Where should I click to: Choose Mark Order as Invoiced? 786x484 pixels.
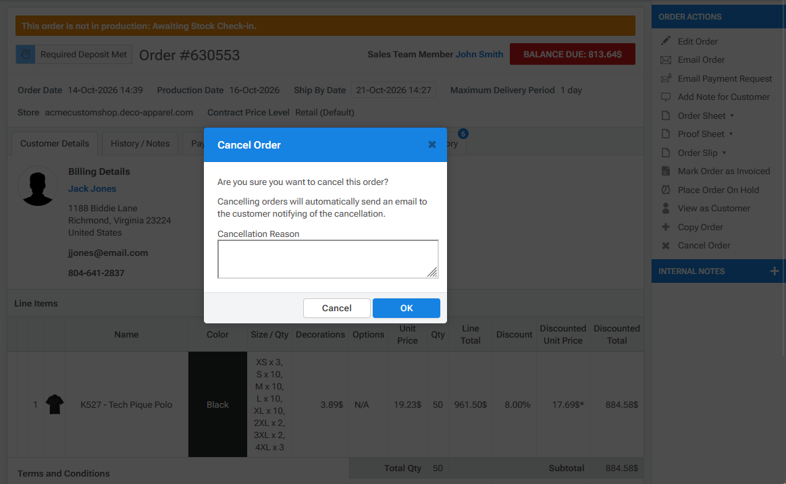(723, 171)
